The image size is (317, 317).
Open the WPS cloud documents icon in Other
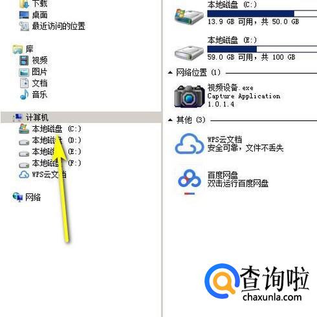point(190,144)
